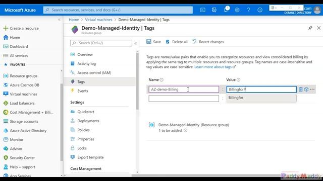Open the more options ellipsis for the tag row
Screen dimensions: 323x181
click(312, 89)
